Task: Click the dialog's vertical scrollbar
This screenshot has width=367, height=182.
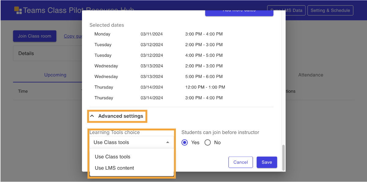Action: coord(283,157)
